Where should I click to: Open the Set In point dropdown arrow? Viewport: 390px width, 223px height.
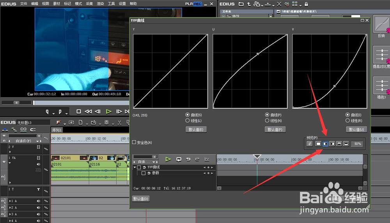click(x=53, y=113)
